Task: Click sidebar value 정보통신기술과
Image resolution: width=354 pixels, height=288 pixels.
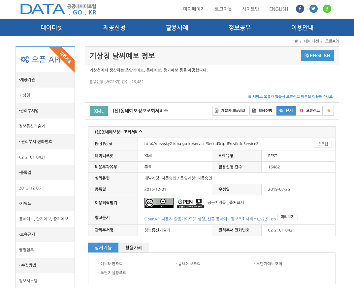Action: (32, 126)
